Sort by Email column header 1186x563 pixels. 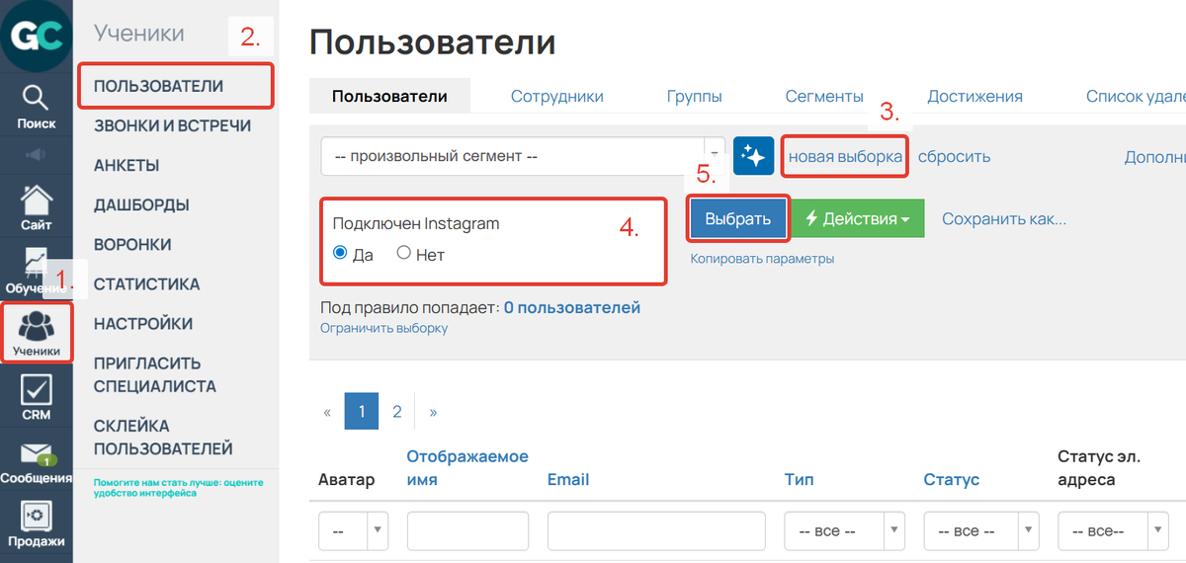point(568,479)
